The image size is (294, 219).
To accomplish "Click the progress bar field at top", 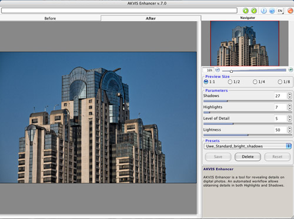I will click(119, 11).
